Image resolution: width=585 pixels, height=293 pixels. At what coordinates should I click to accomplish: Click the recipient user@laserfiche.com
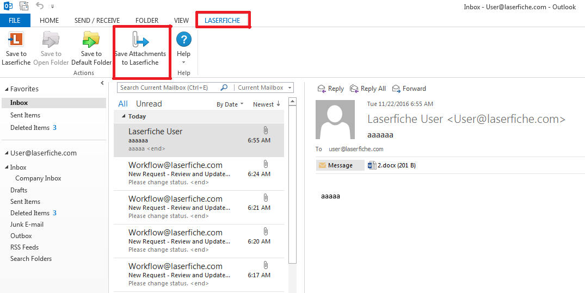[356, 149]
